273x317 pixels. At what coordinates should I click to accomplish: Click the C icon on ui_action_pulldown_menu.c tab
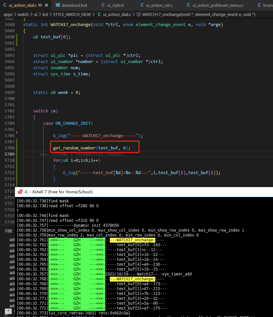[189, 5]
